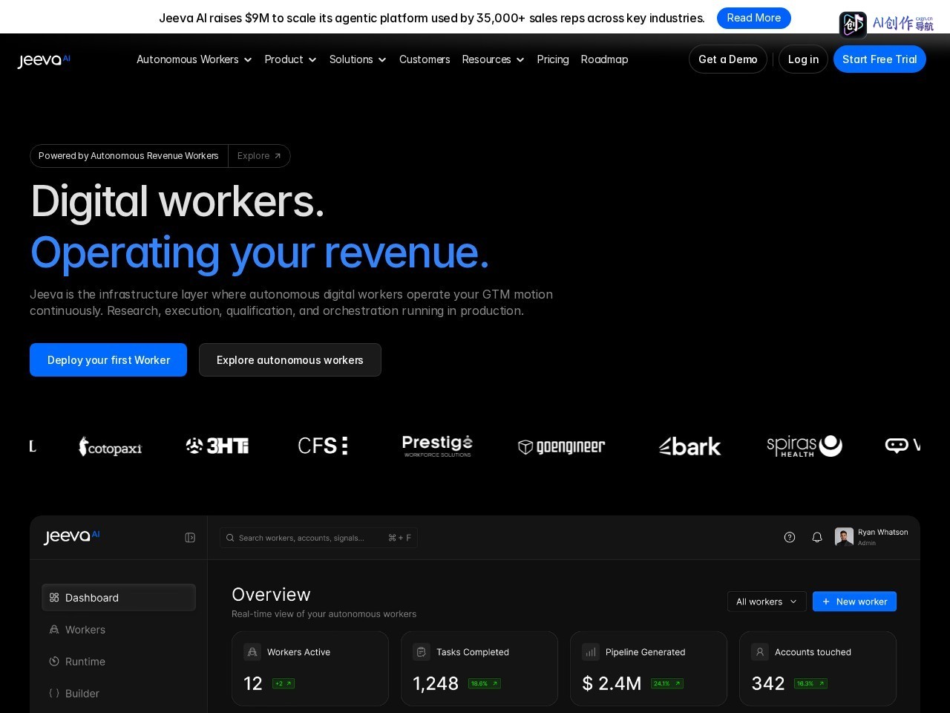Open the Pricing nav link
Image resolution: width=950 pixels, height=713 pixels.
click(553, 59)
